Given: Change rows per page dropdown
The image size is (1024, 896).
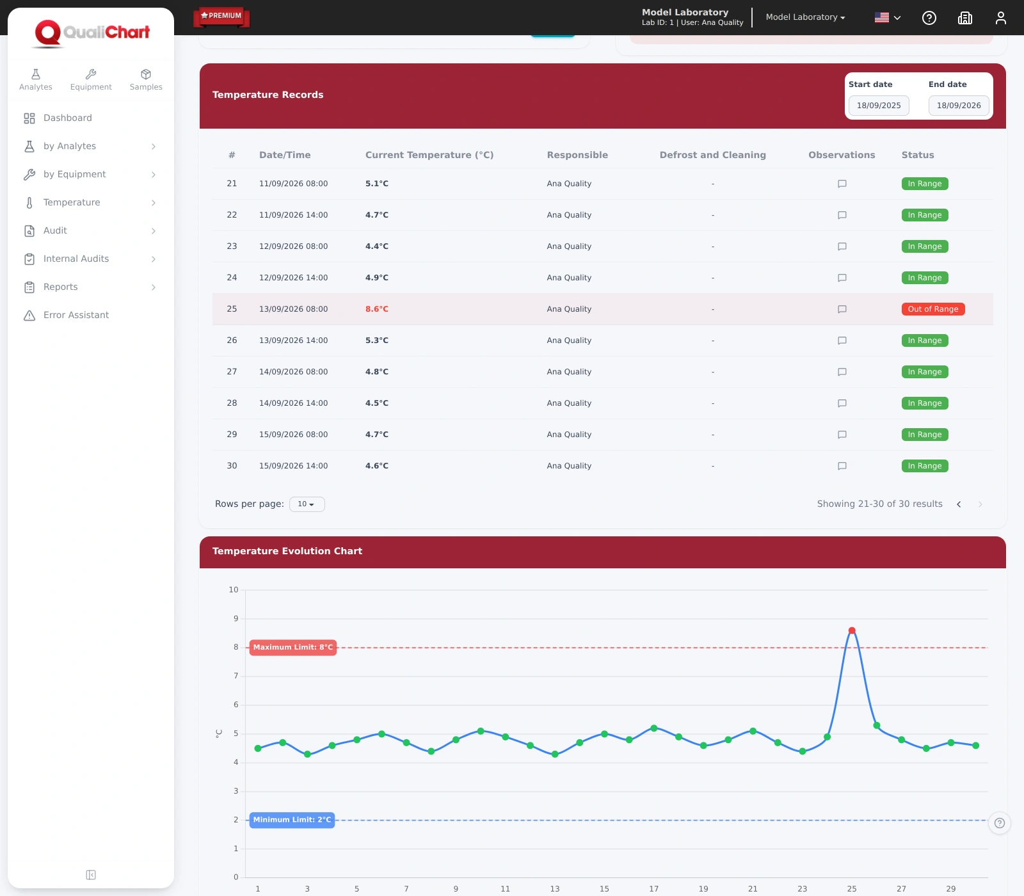Looking at the screenshot, I should click(x=307, y=504).
